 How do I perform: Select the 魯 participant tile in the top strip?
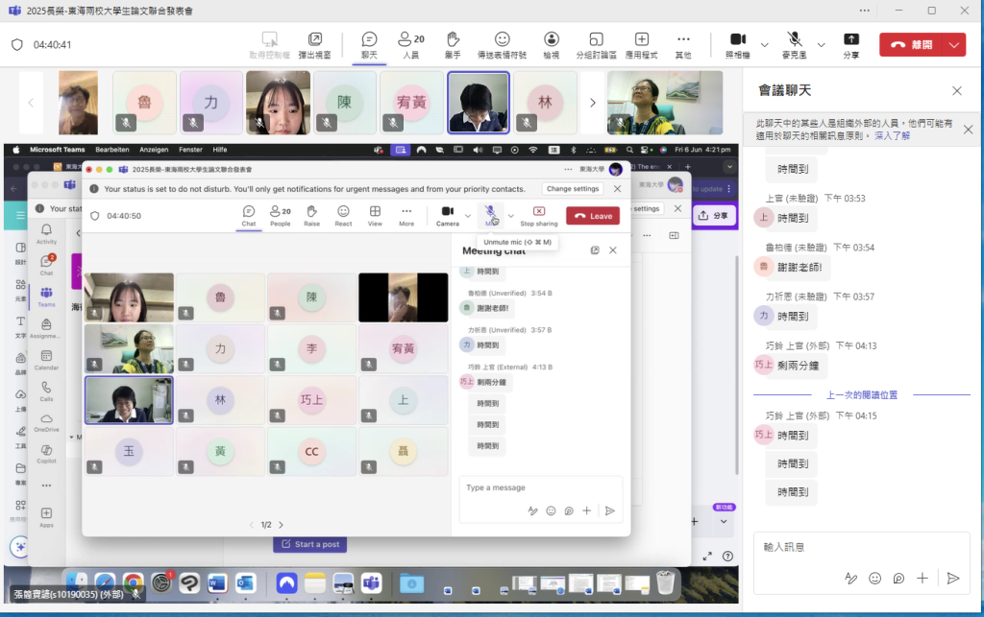[x=144, y=103]
